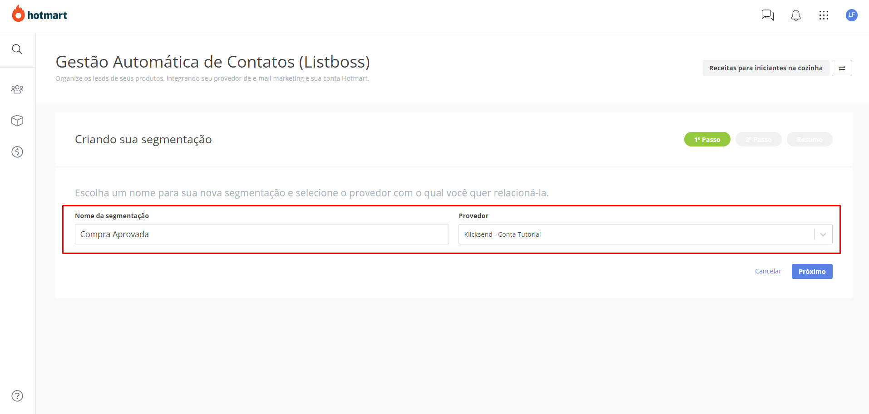The height and width of the screenshot is (414, 869).
Task: Open the Klicksend - Conta Tutorial select box
Action: click(x=645, y=234)
